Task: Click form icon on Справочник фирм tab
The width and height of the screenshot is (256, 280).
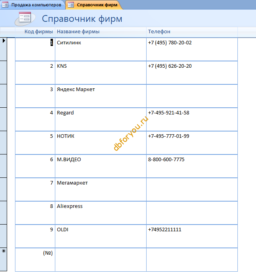Action: tap(71, 5)
